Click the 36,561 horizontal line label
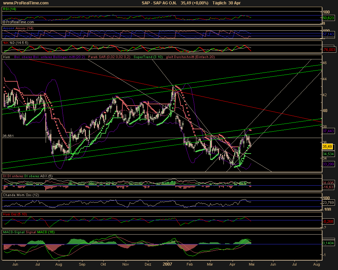 [8, 136]
